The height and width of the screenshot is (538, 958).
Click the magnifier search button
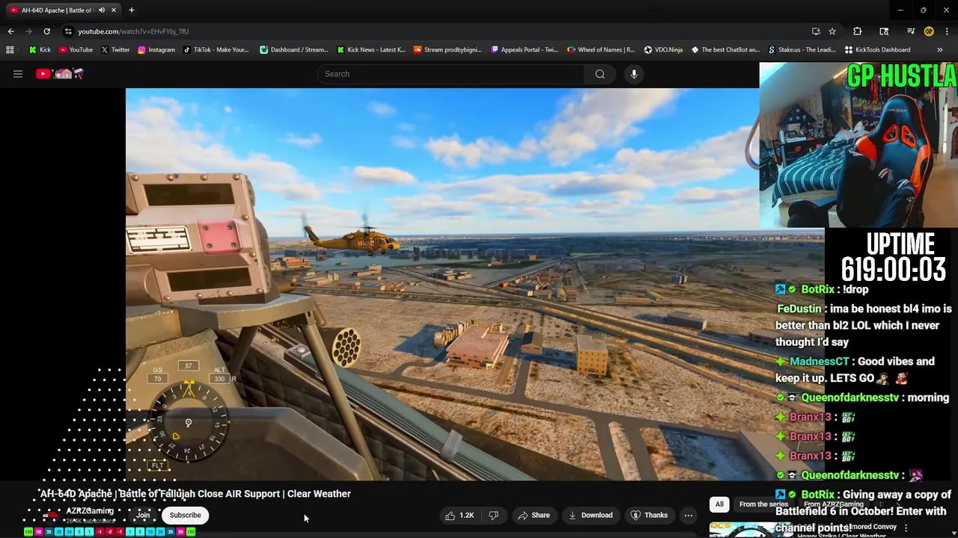[600, 74]
